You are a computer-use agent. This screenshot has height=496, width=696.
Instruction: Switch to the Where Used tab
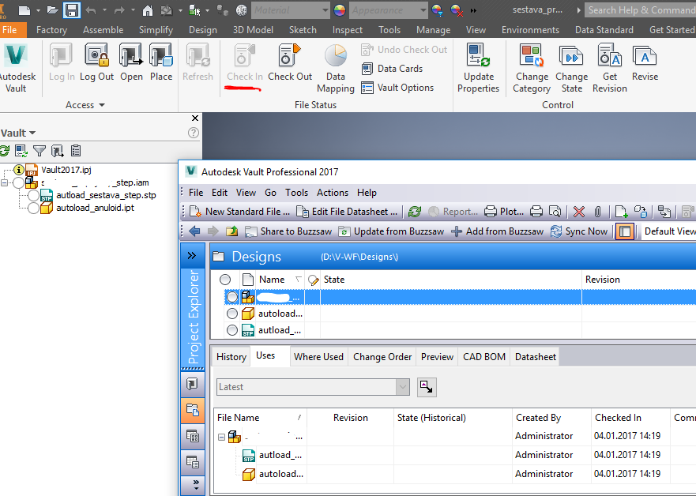(x=318, y=356)
